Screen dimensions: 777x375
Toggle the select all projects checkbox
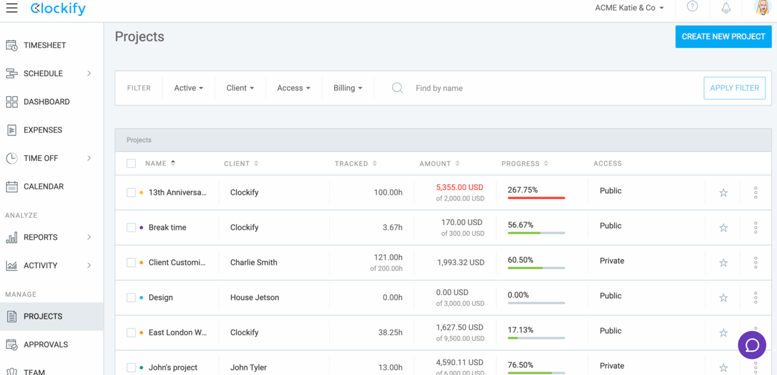pyautogui.click(x=131, y=164)
